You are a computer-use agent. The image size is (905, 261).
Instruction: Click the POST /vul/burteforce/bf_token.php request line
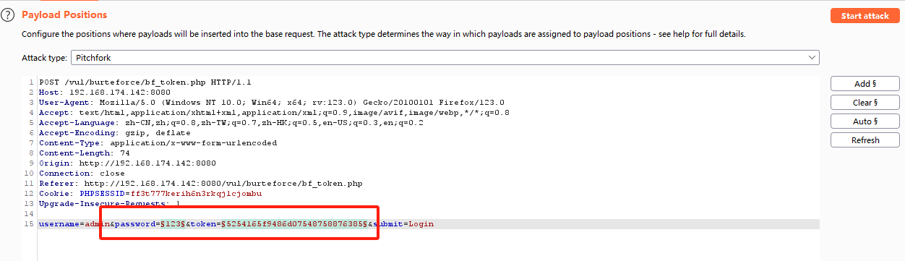click(145, 82)
